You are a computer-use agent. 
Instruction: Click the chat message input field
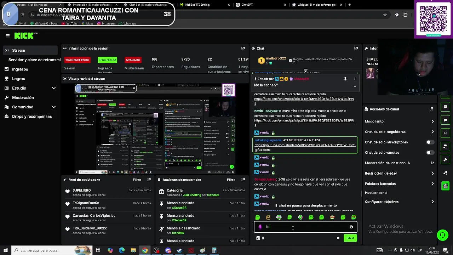(305, 227)
